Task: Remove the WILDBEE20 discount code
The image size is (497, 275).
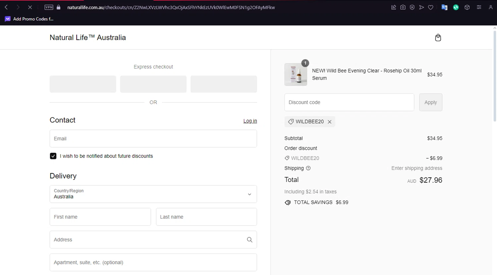Action: pos(330,122)
